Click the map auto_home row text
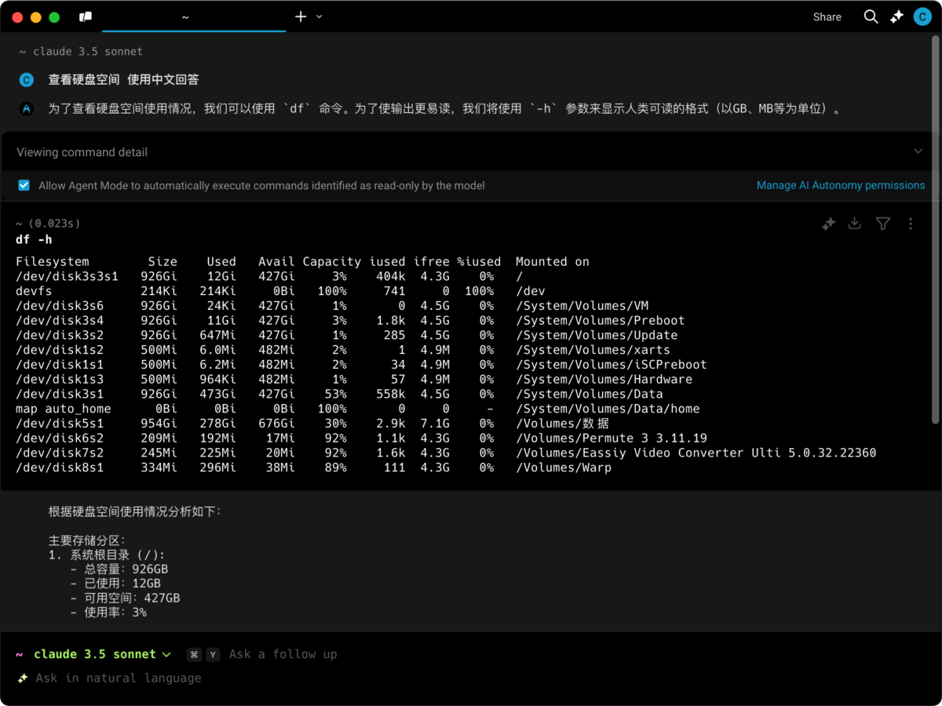The width and height of the screenshot is (942, 706). [x=64, y=409]
